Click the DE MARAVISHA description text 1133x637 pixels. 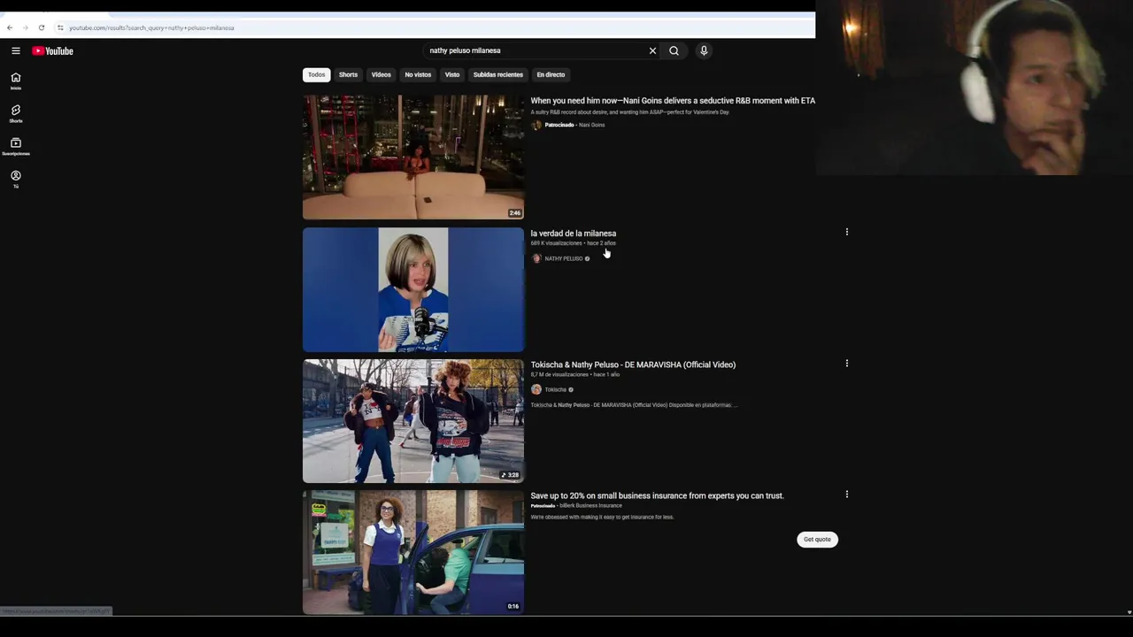tap(634, 405)
